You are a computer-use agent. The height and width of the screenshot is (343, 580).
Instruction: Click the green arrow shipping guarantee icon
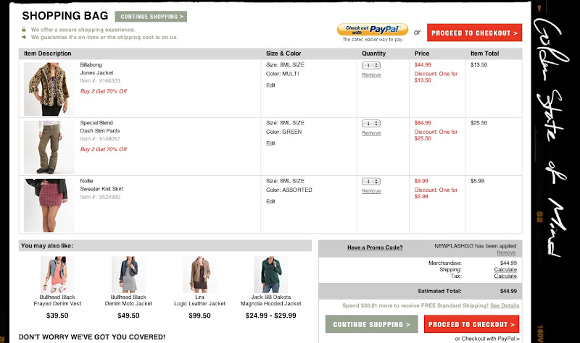pyautogui.click(x=24, y=37)
